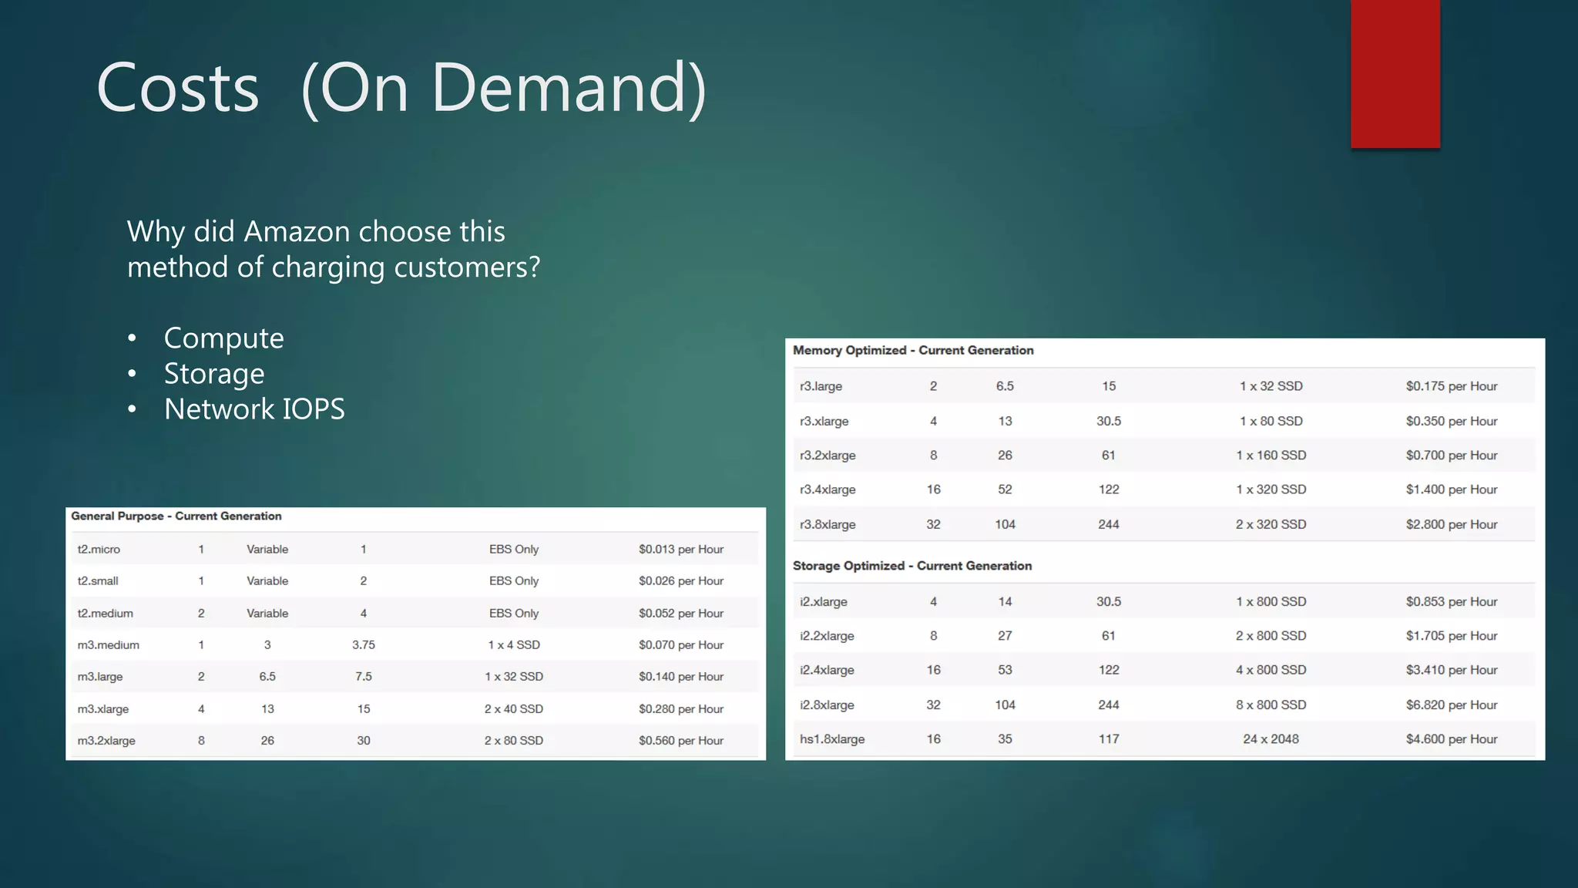The height and width of the screenshot is (888, 1578).
Task: Click the "Storage Optimized - Current Generation" heading
Action: 912,566
